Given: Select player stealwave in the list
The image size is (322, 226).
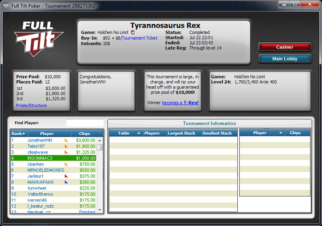Looking at the screenshot, I should point(53,152).
